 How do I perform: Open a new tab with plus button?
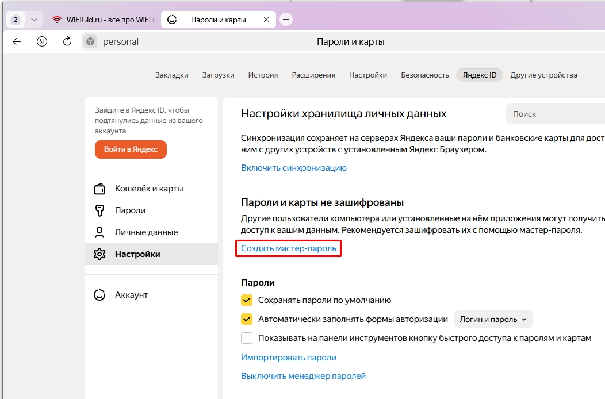[286, 20]
